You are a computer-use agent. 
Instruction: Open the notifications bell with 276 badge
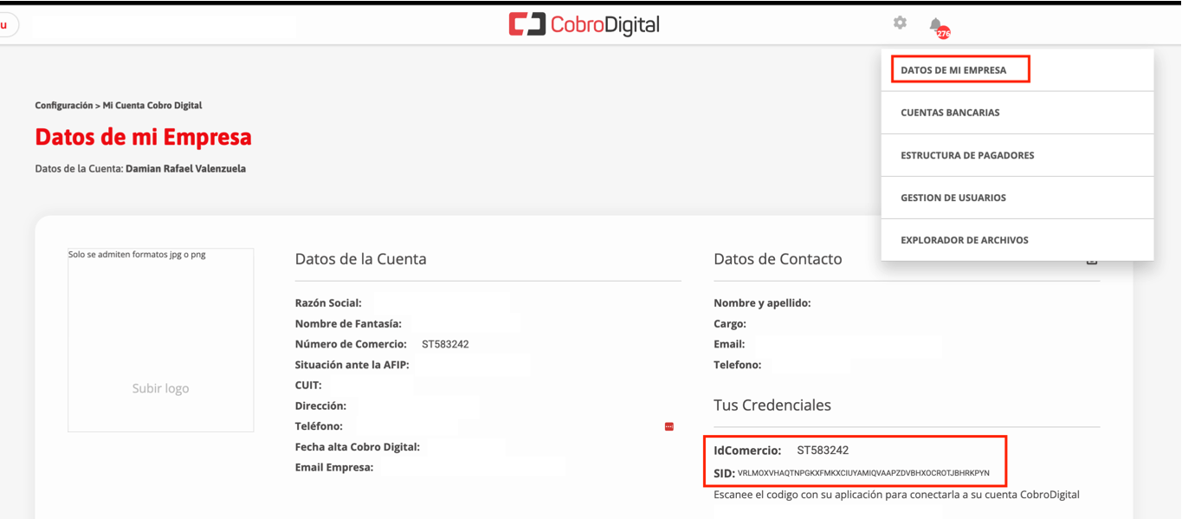(x=939, y=27)
